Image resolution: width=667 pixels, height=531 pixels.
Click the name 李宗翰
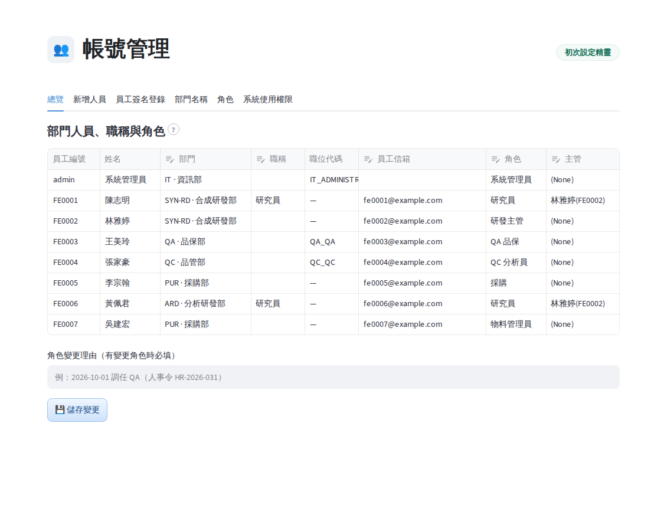point(130,283)
